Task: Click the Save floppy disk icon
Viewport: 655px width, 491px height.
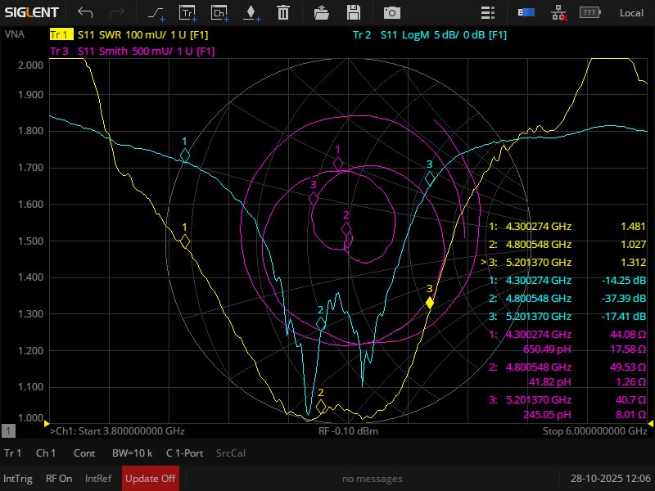Action: [354, 12]
